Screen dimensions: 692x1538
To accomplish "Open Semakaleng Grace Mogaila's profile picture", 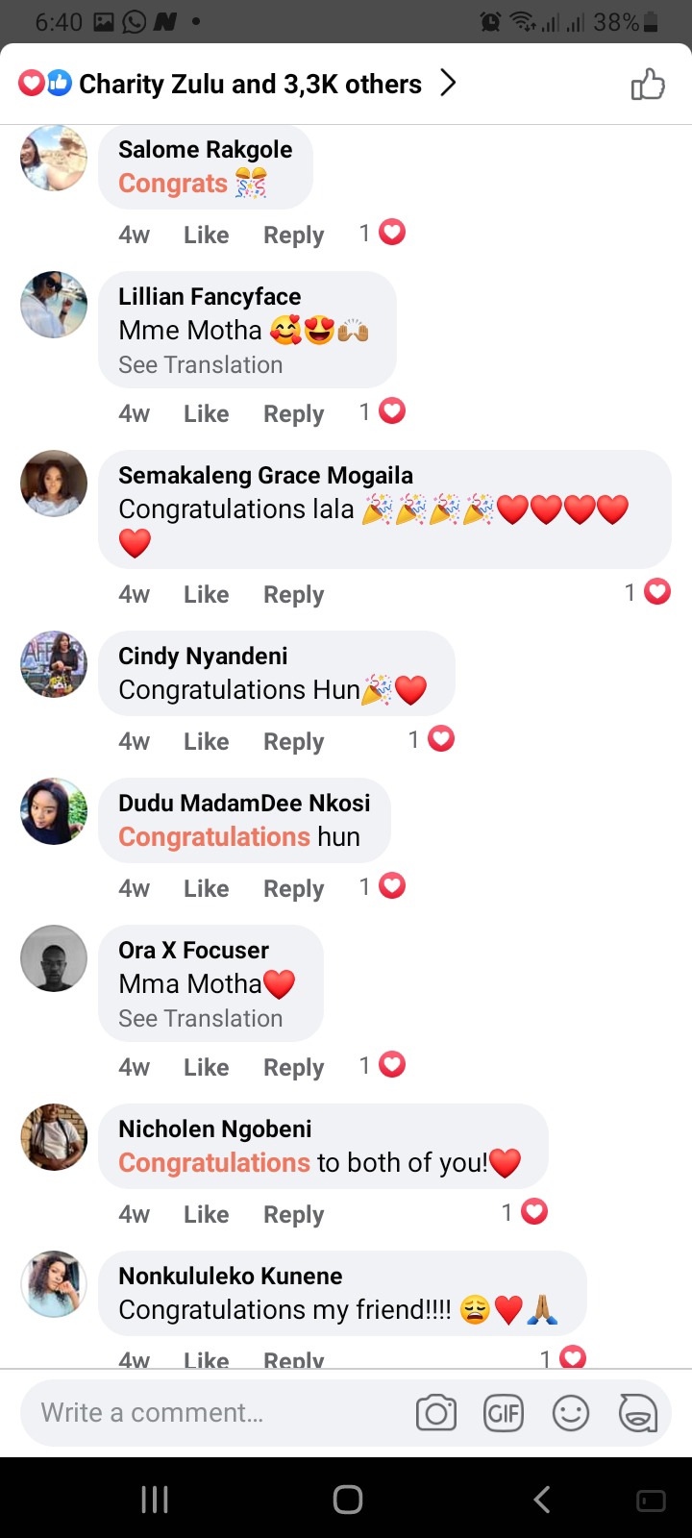I will tap(54, 484).
